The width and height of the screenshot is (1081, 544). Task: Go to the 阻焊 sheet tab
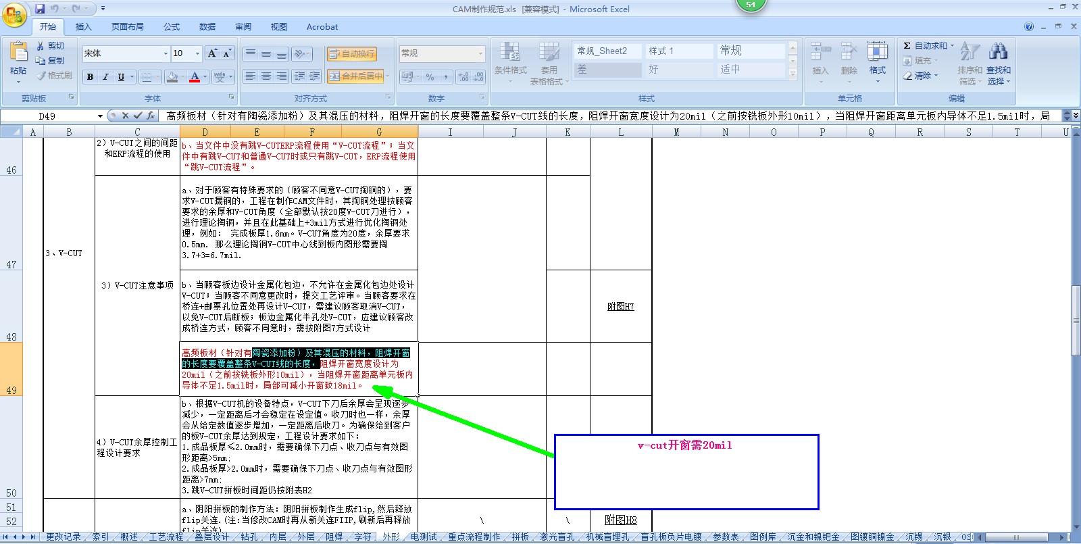coord(334,537)
